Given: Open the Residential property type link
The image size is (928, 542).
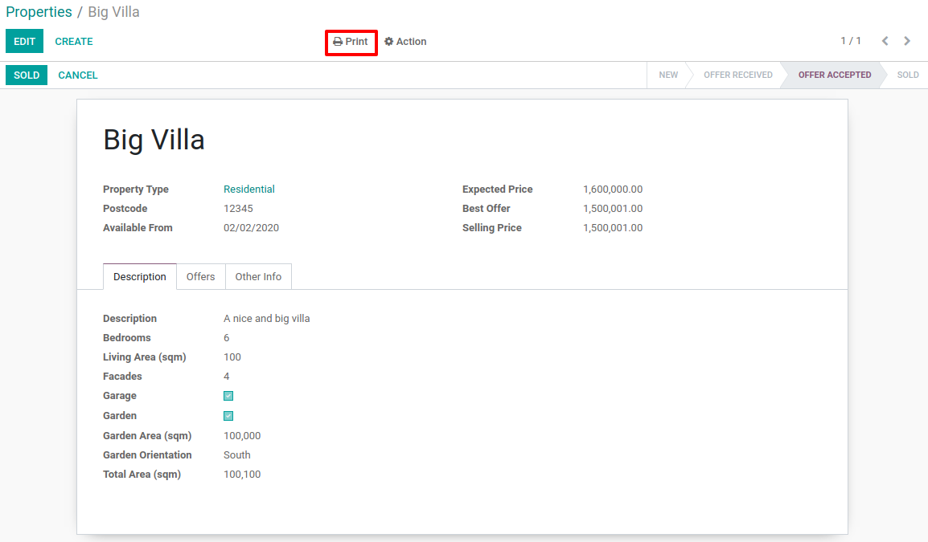Looking at the screenshot, I should 249,189.
